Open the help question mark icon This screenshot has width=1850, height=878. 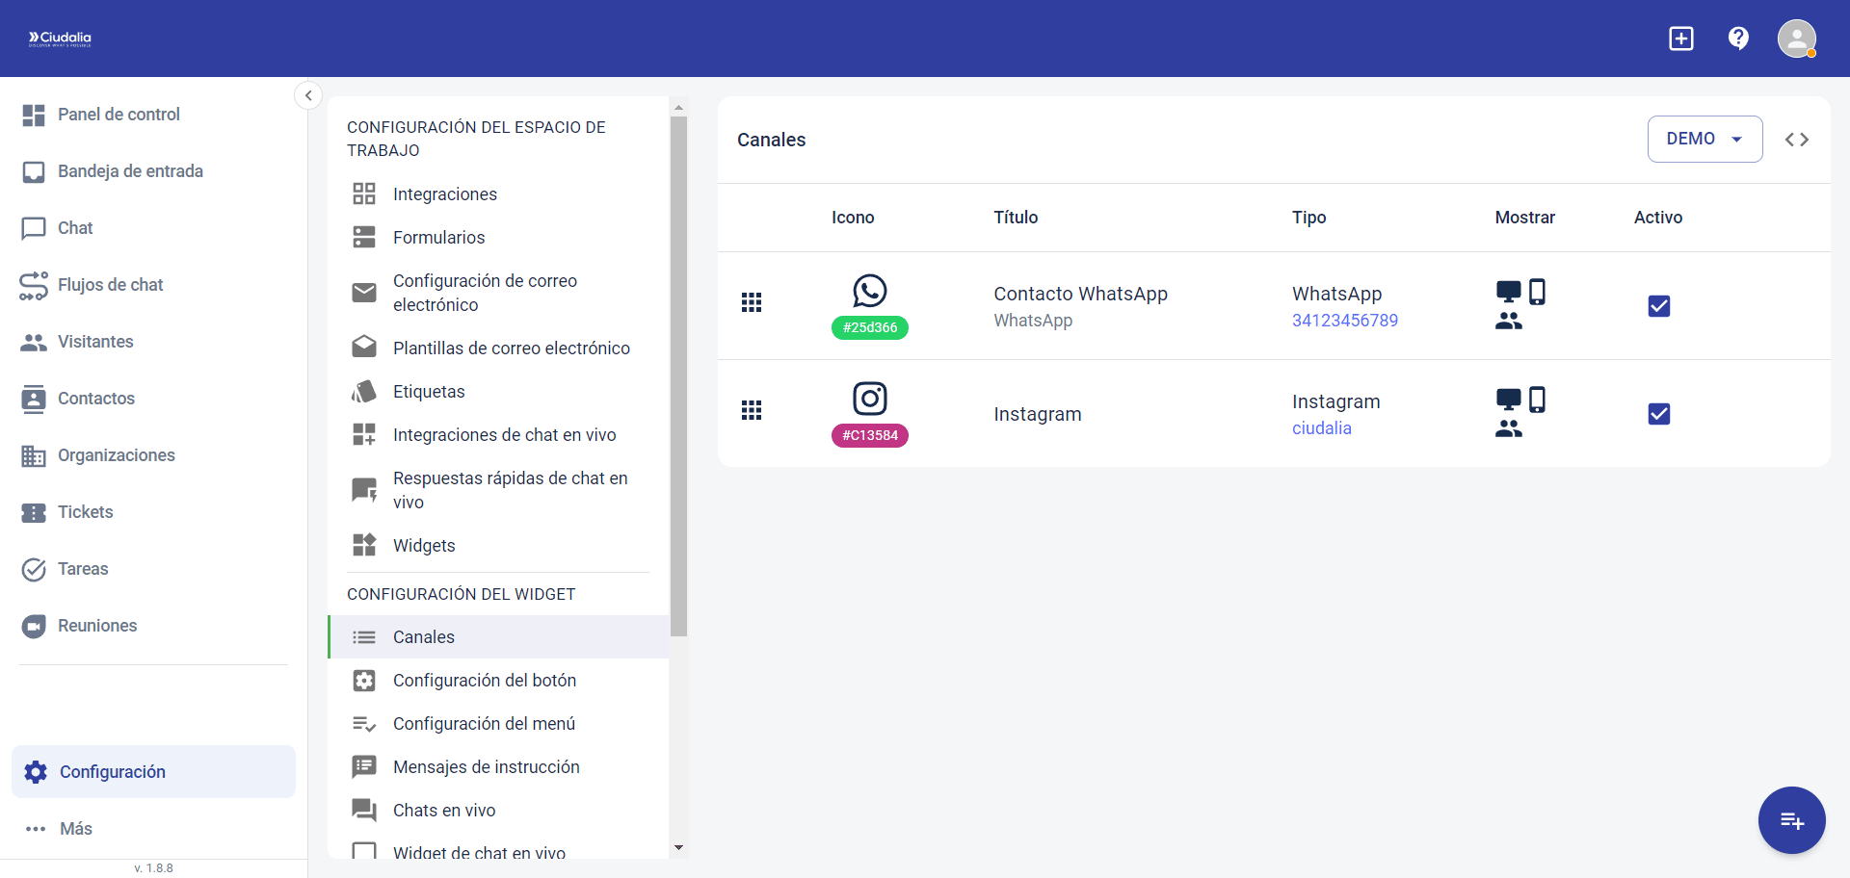coord(1738,39)
